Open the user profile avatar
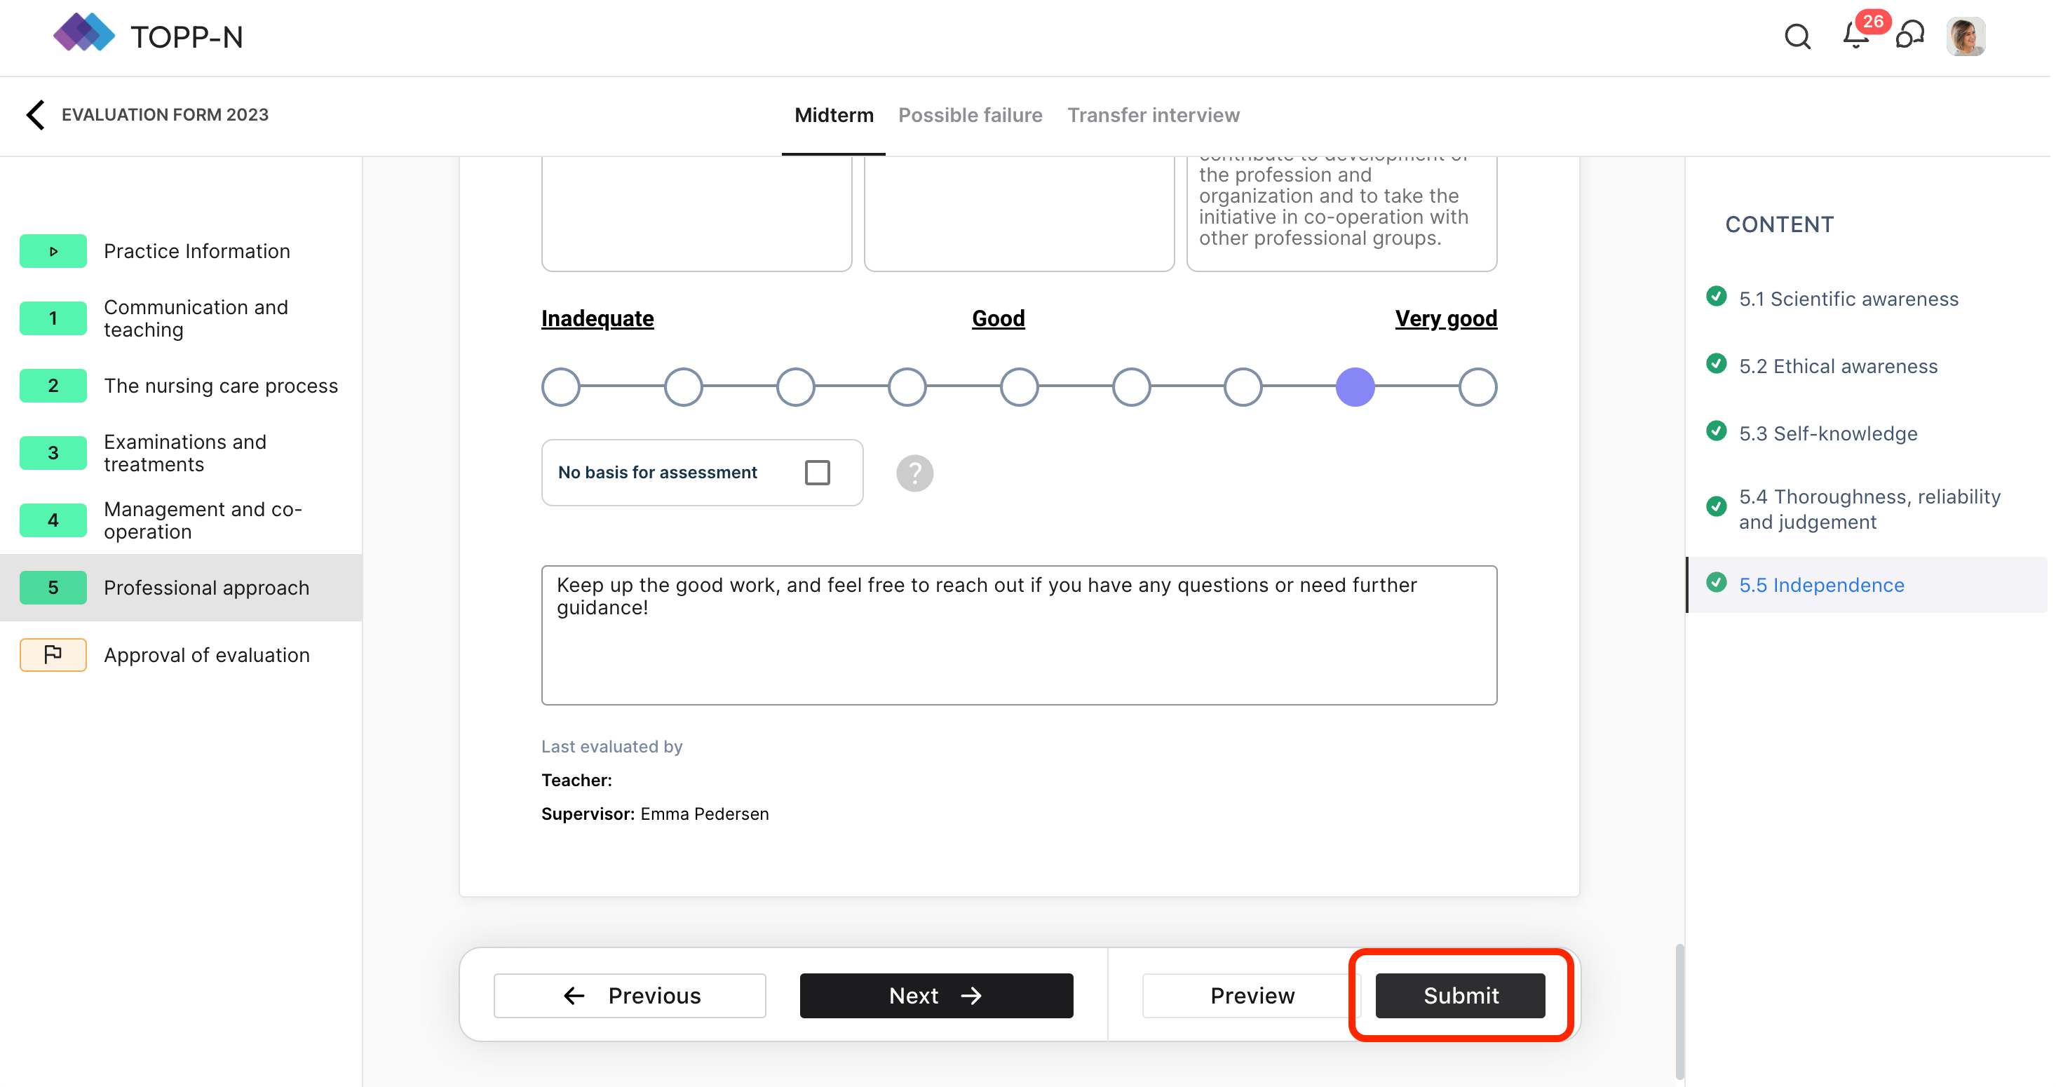 pos(1964,36)
